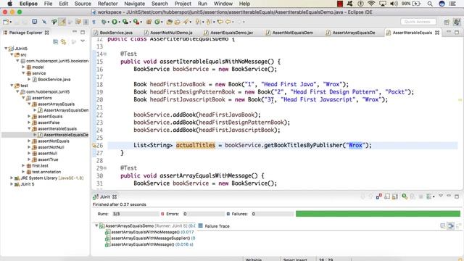Select assertArrayEqualsWithMessageSupplier() test result
The width and height of the screenshot is (464, 261).
click(x=150, y=239)
